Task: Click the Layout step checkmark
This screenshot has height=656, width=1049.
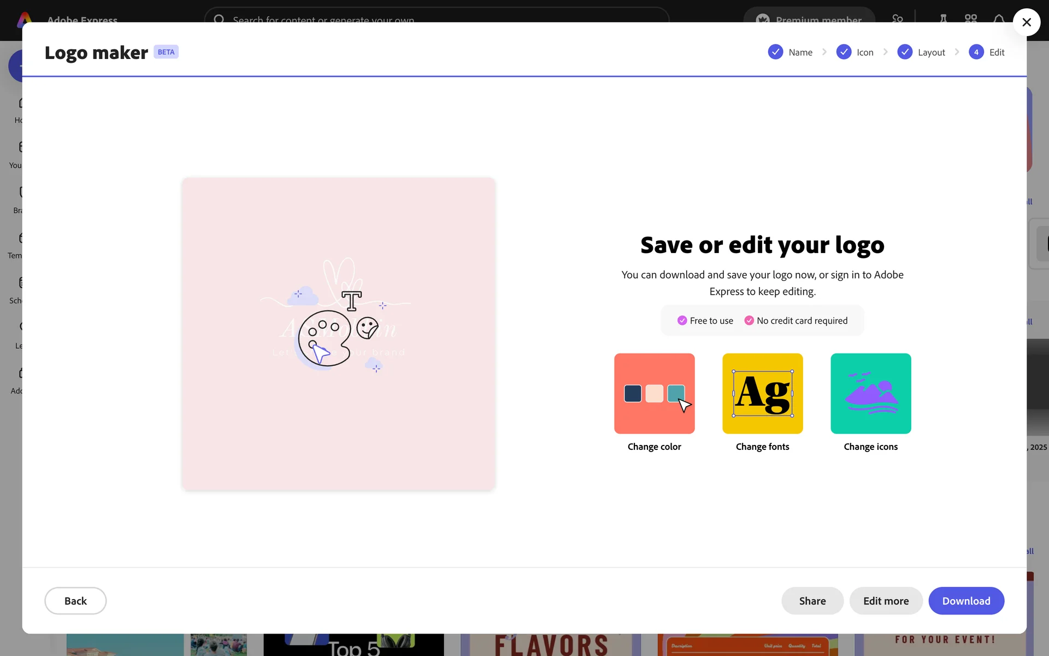Action: click(905, 52)
